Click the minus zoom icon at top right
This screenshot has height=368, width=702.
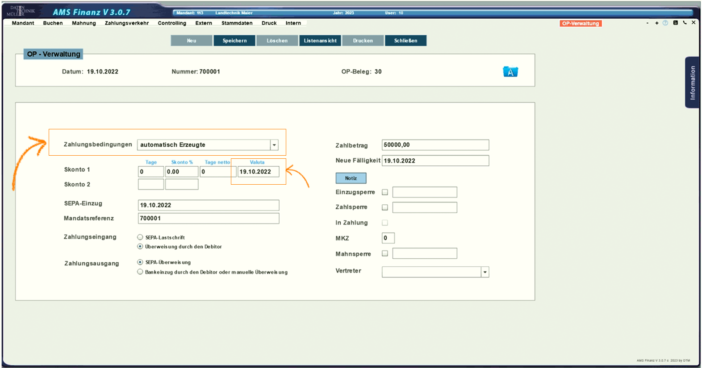[648, 23]
